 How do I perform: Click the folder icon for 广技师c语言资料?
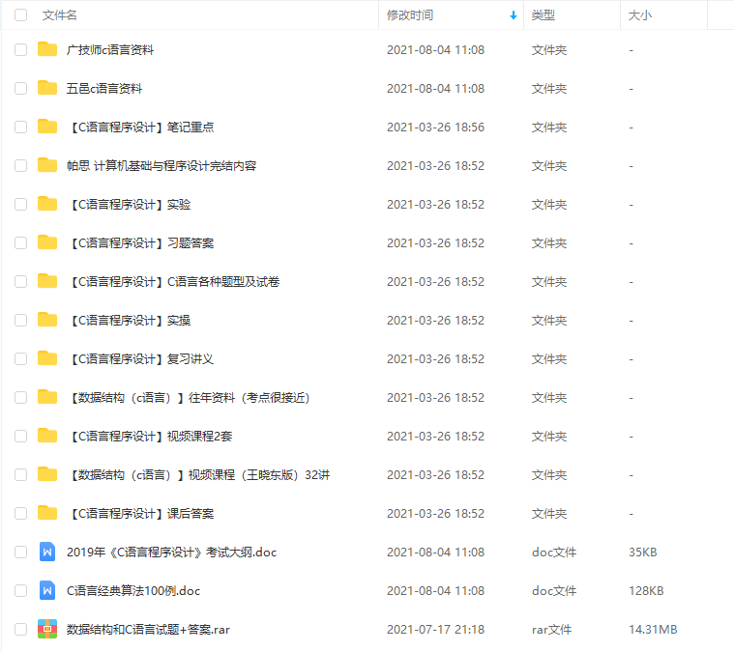pyautogui.click(x=47, y=49)
